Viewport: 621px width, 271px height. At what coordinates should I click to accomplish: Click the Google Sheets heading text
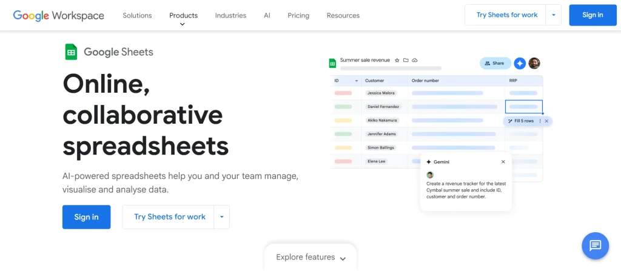118,52
